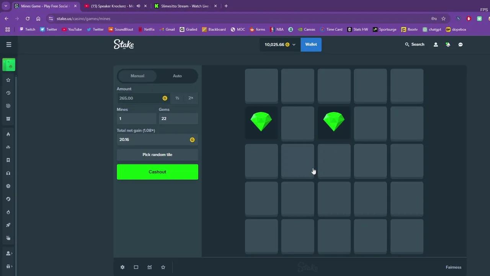Open the Twitch bookmark
Screen dimensions: 490x276
[x=28, y=29]
